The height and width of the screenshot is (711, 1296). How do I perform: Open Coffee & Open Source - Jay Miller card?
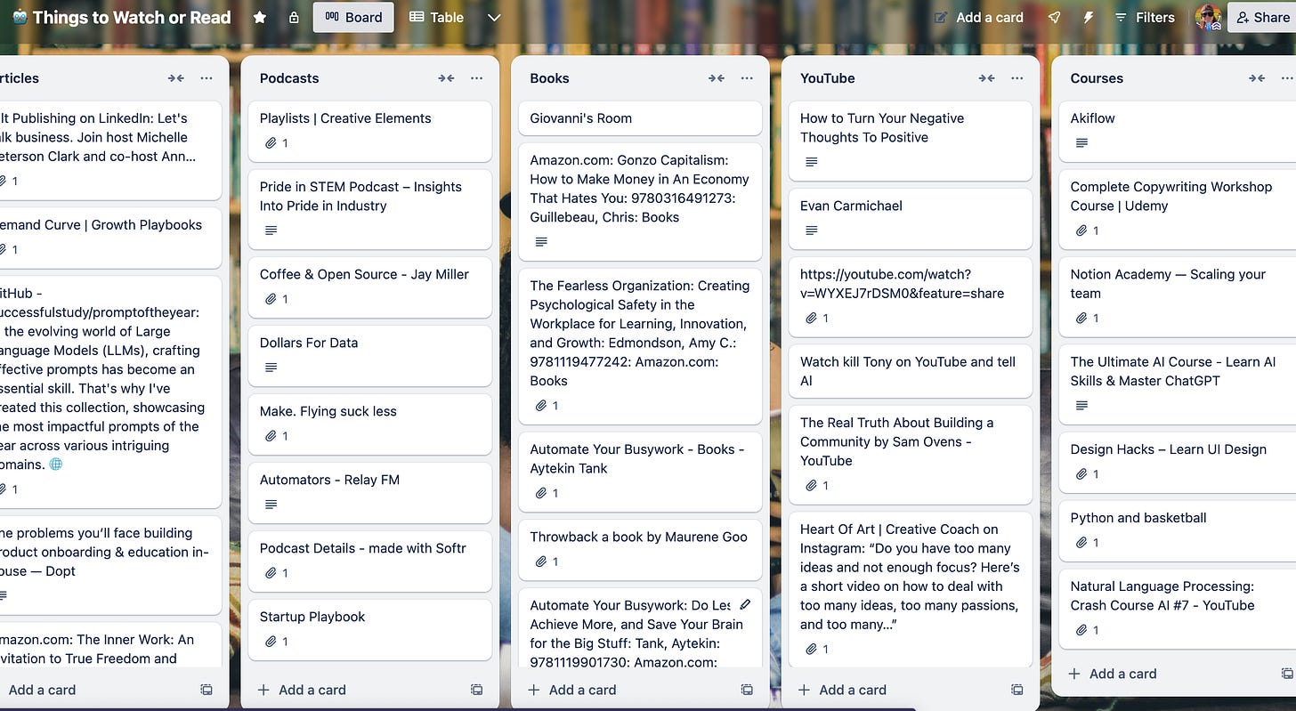click(369, 287)
